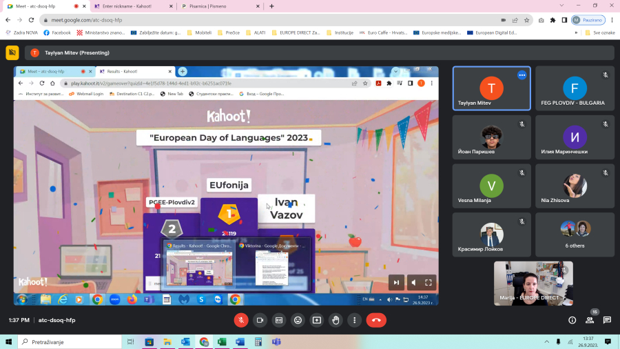Open File Explorer from the taskbar
The image size is (620, 349).
(167, 342)
